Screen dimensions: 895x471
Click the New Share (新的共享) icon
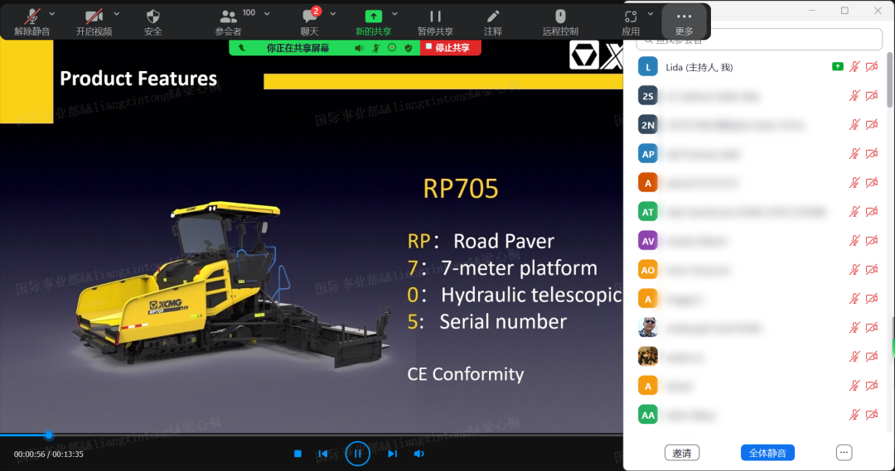374,17
